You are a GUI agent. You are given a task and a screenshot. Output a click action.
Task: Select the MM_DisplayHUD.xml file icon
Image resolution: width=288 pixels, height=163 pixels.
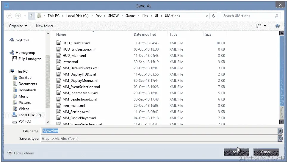point(59,74)
